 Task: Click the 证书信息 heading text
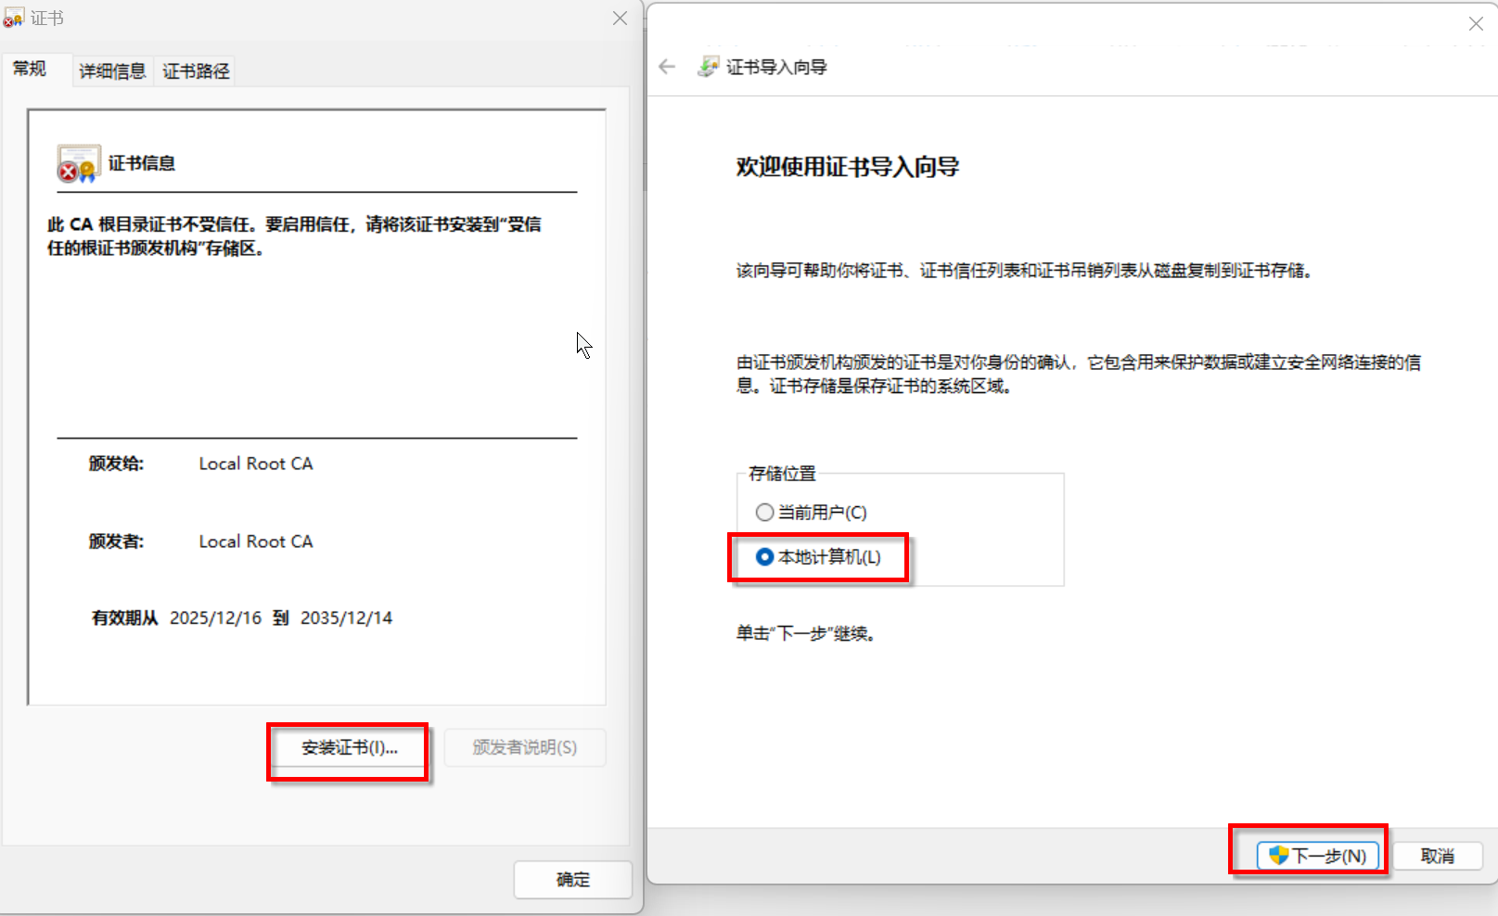point(142,163)
